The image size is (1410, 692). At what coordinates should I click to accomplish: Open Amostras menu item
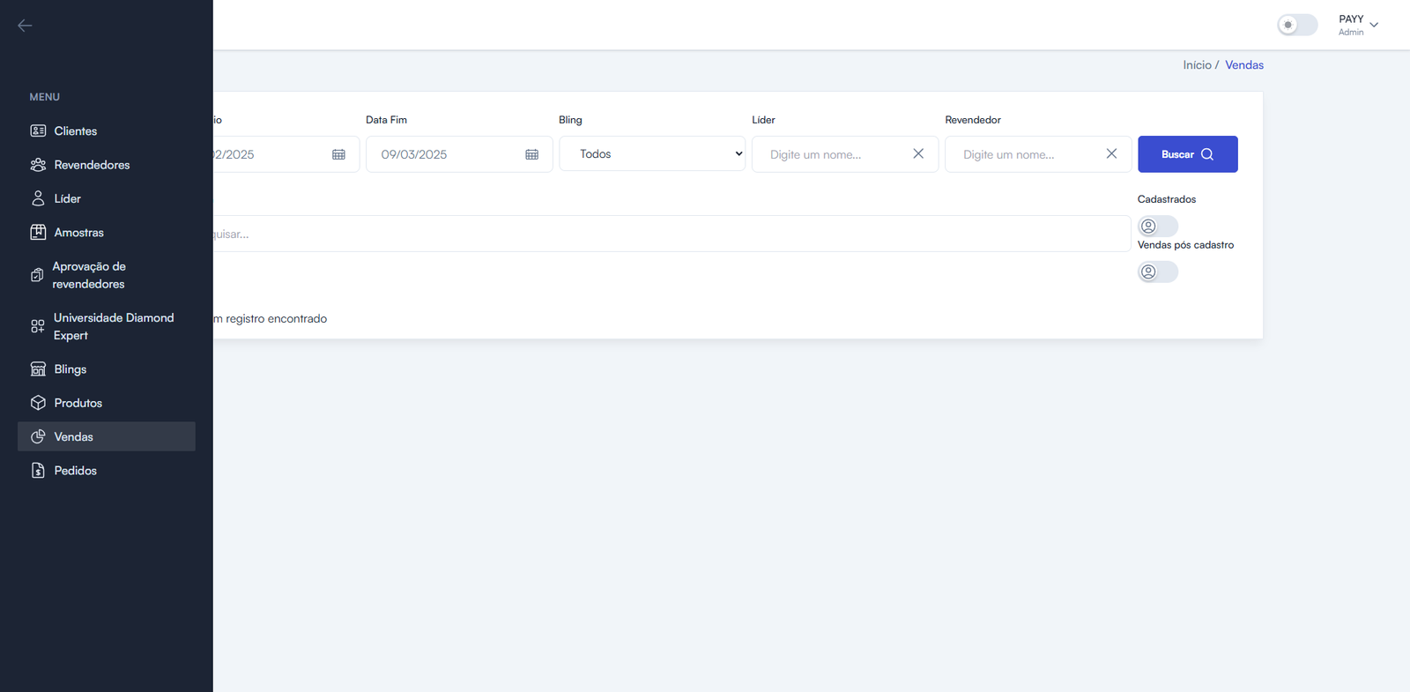click(x=107, y=233)
